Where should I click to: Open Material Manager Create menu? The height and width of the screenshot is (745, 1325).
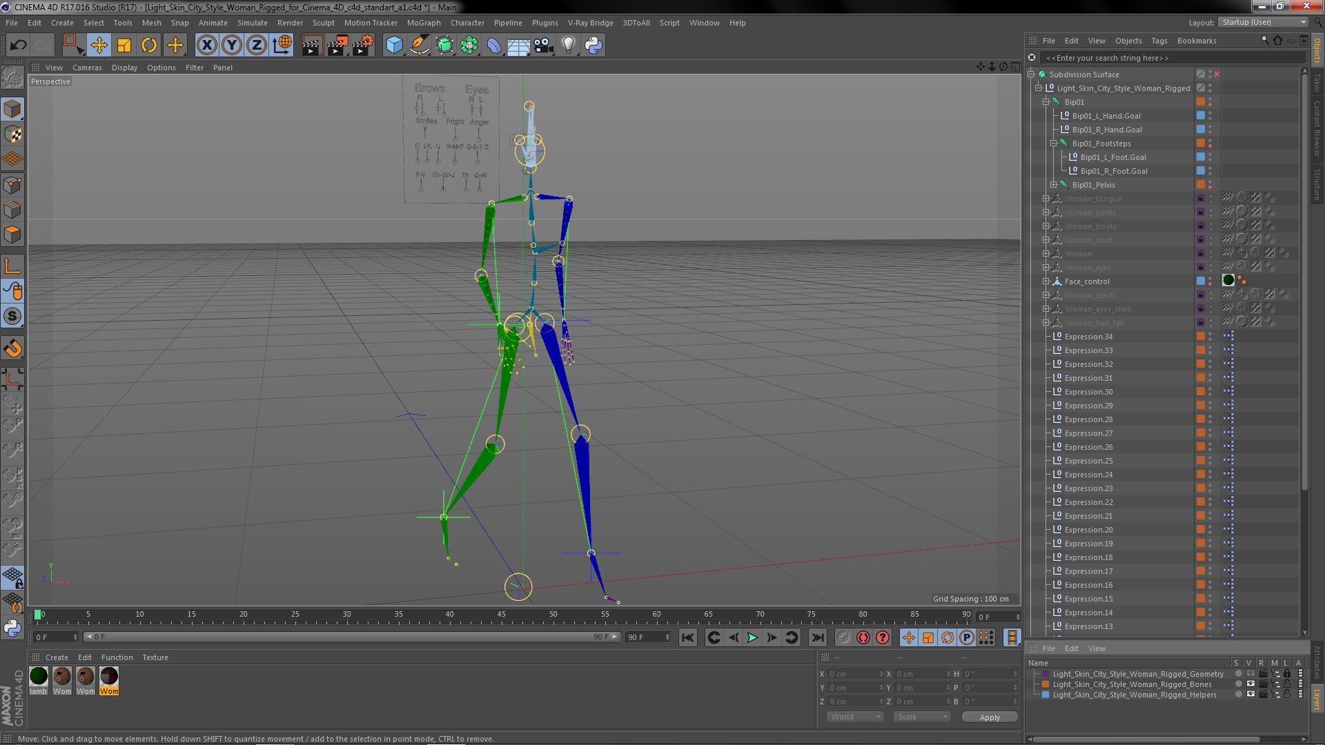coord(57,657)
